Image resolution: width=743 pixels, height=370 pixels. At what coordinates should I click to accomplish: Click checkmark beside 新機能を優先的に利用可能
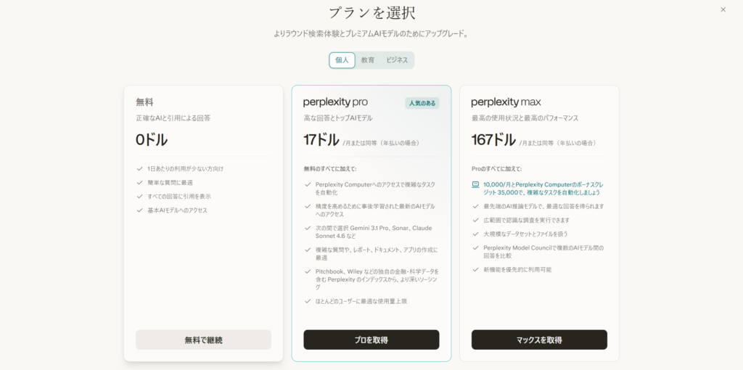click(475, 269)
